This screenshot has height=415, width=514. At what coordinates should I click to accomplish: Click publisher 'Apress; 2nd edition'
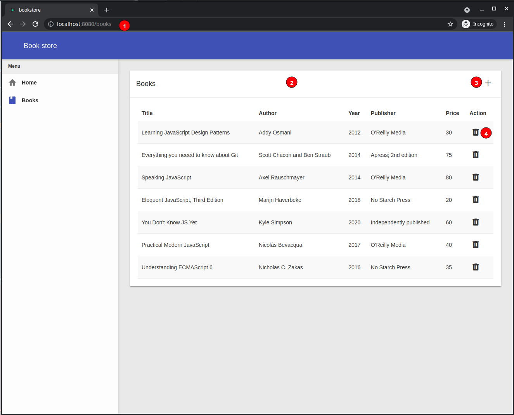394,155
